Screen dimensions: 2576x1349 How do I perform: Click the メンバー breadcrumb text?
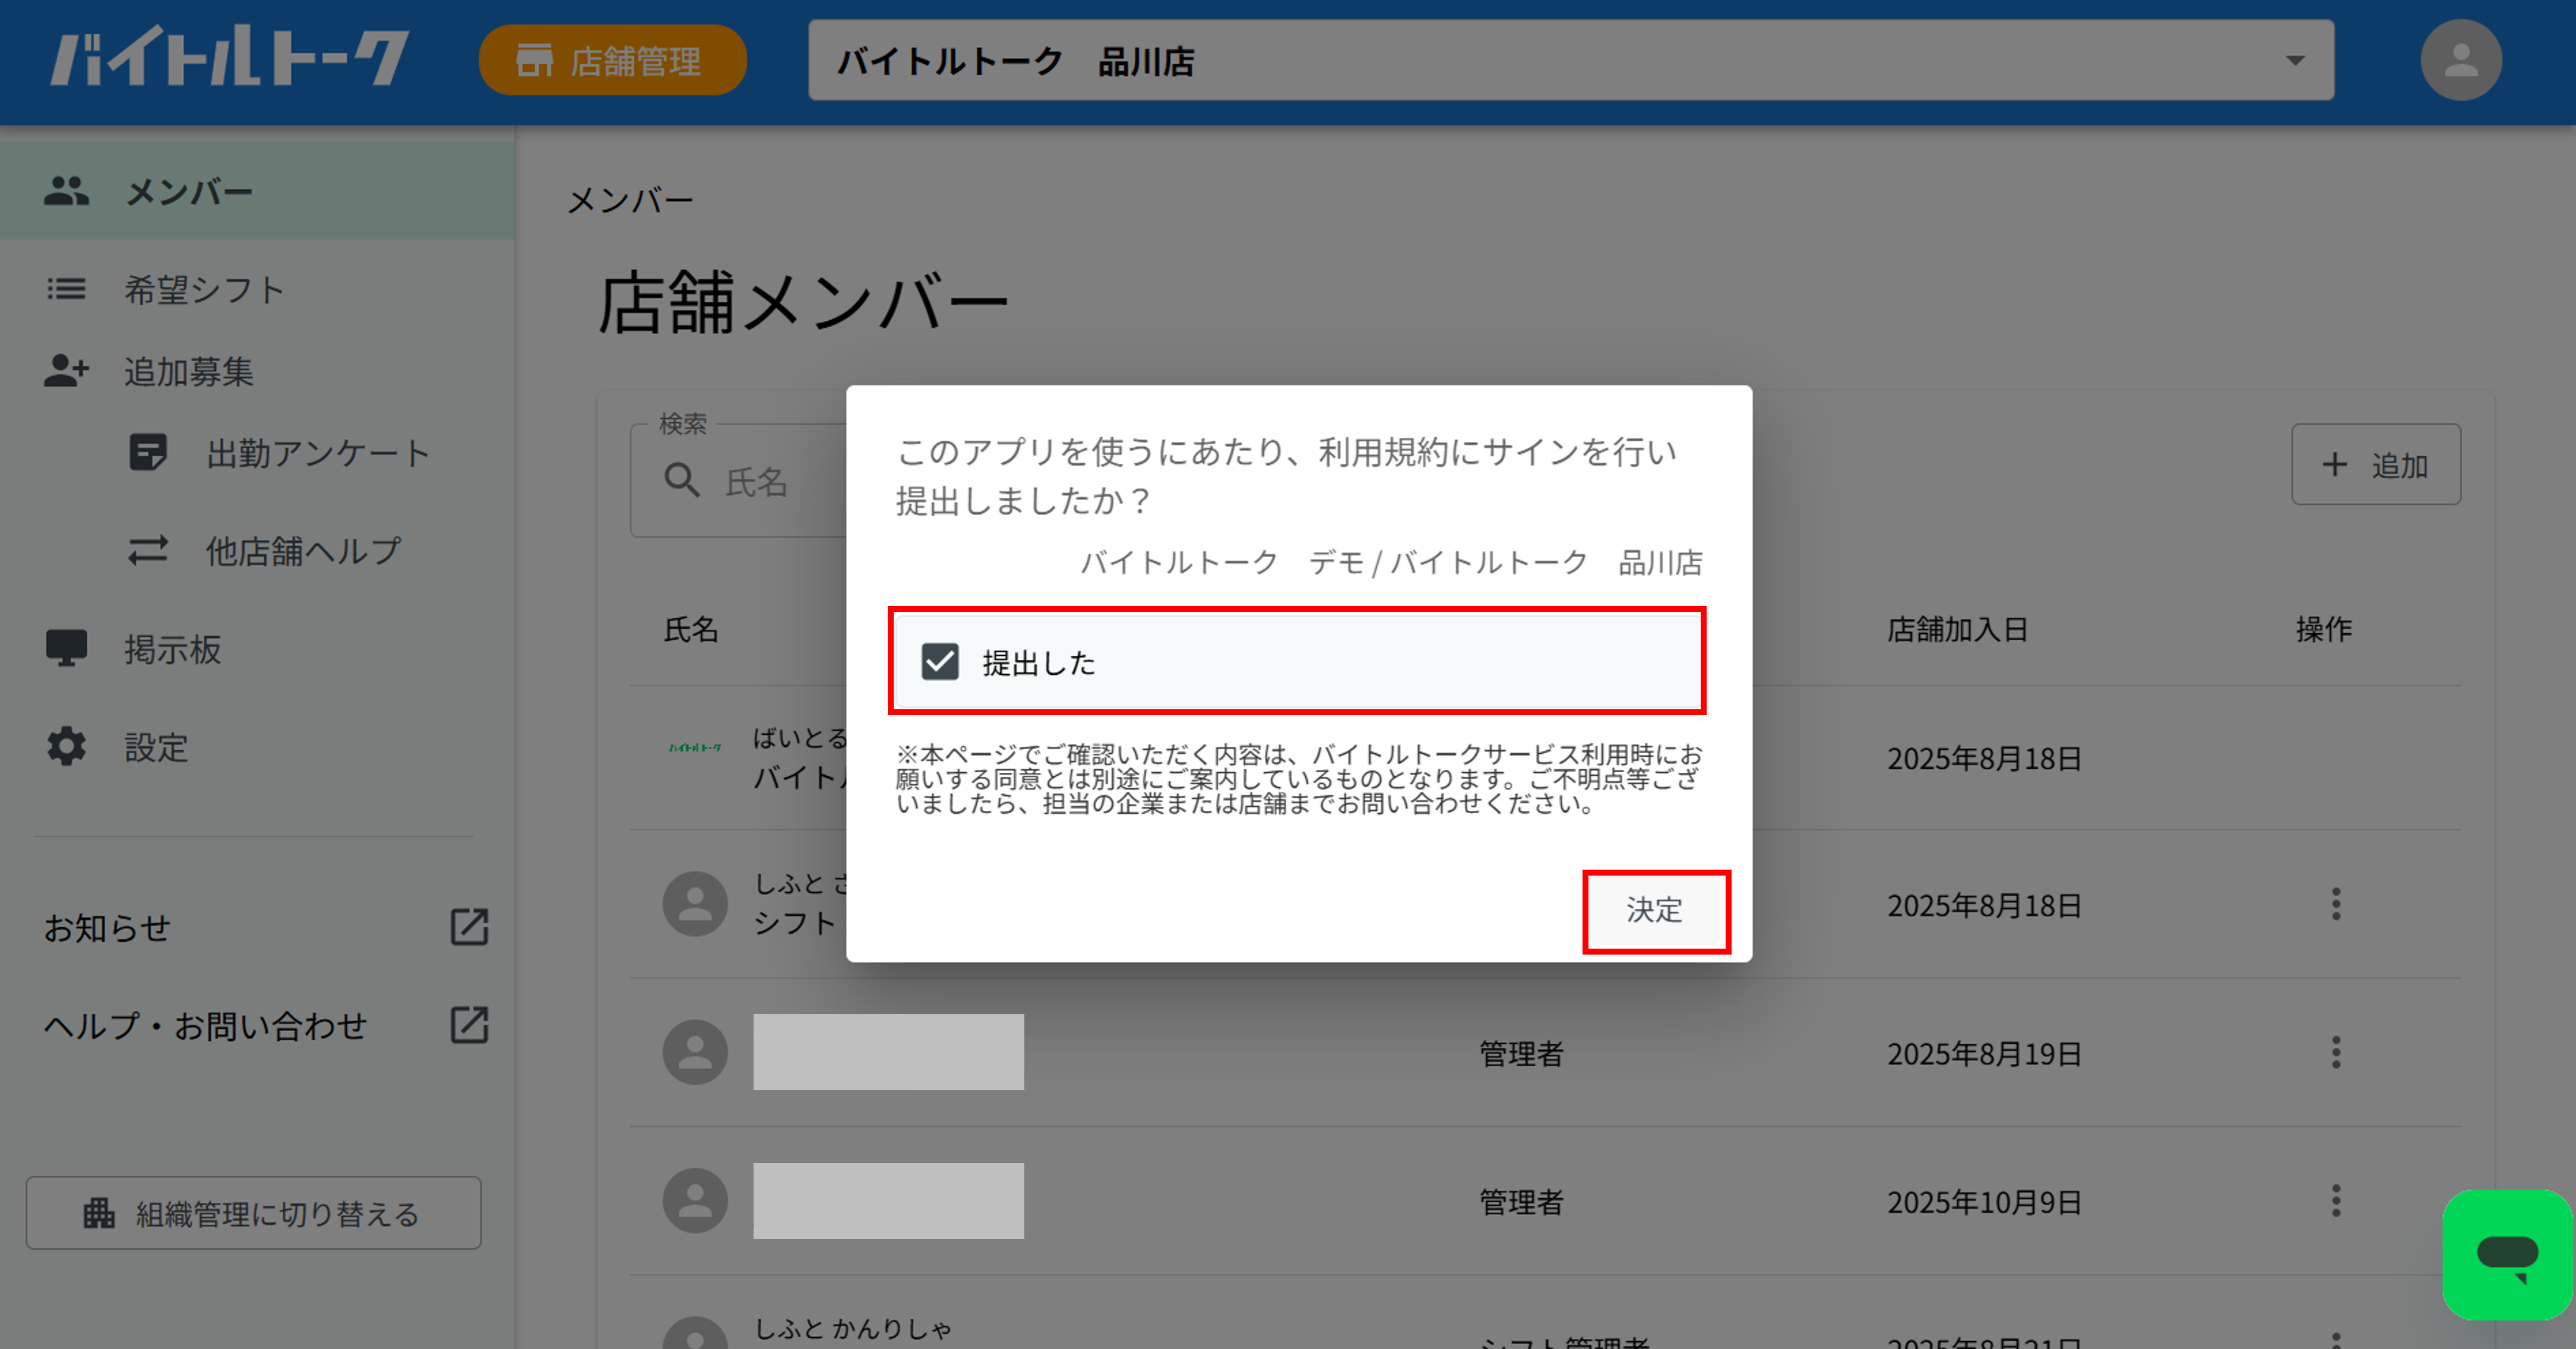[631, 201]
